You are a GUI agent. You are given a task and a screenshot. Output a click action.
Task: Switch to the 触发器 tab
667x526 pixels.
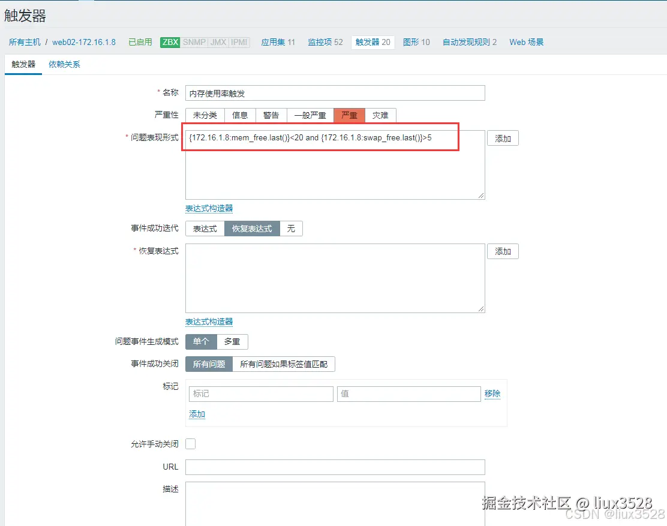(x=23, y=64)
